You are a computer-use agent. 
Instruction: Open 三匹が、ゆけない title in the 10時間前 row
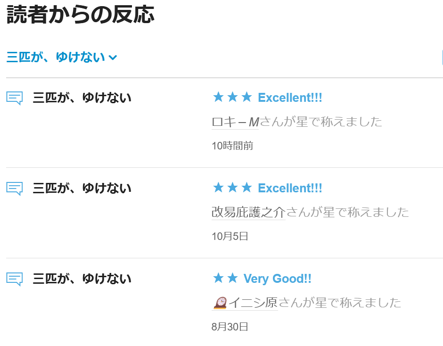[x=82, y=98]
